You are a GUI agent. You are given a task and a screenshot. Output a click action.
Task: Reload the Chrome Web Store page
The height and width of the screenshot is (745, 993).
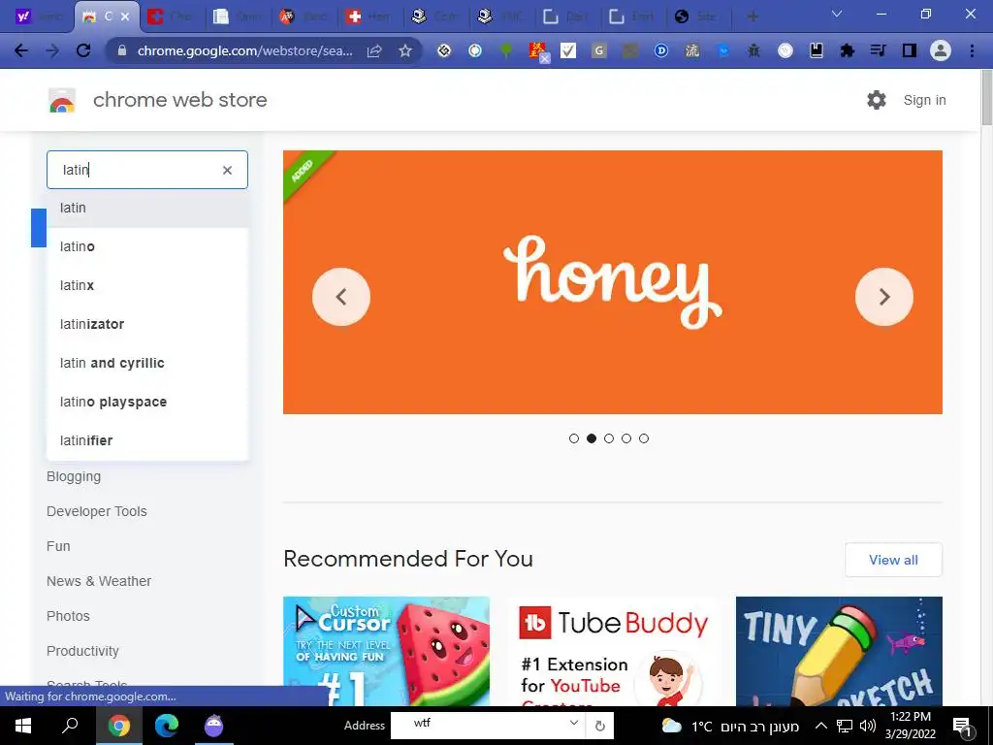click(83, 50)
